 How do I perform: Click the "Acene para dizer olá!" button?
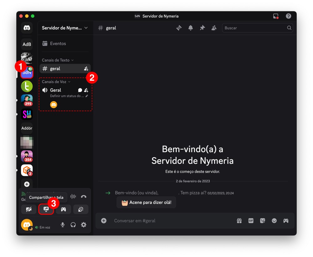(x=146, y=202)
